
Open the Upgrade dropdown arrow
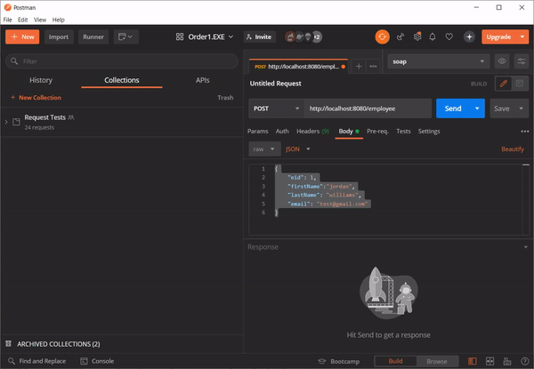click(x=522, y=36)
